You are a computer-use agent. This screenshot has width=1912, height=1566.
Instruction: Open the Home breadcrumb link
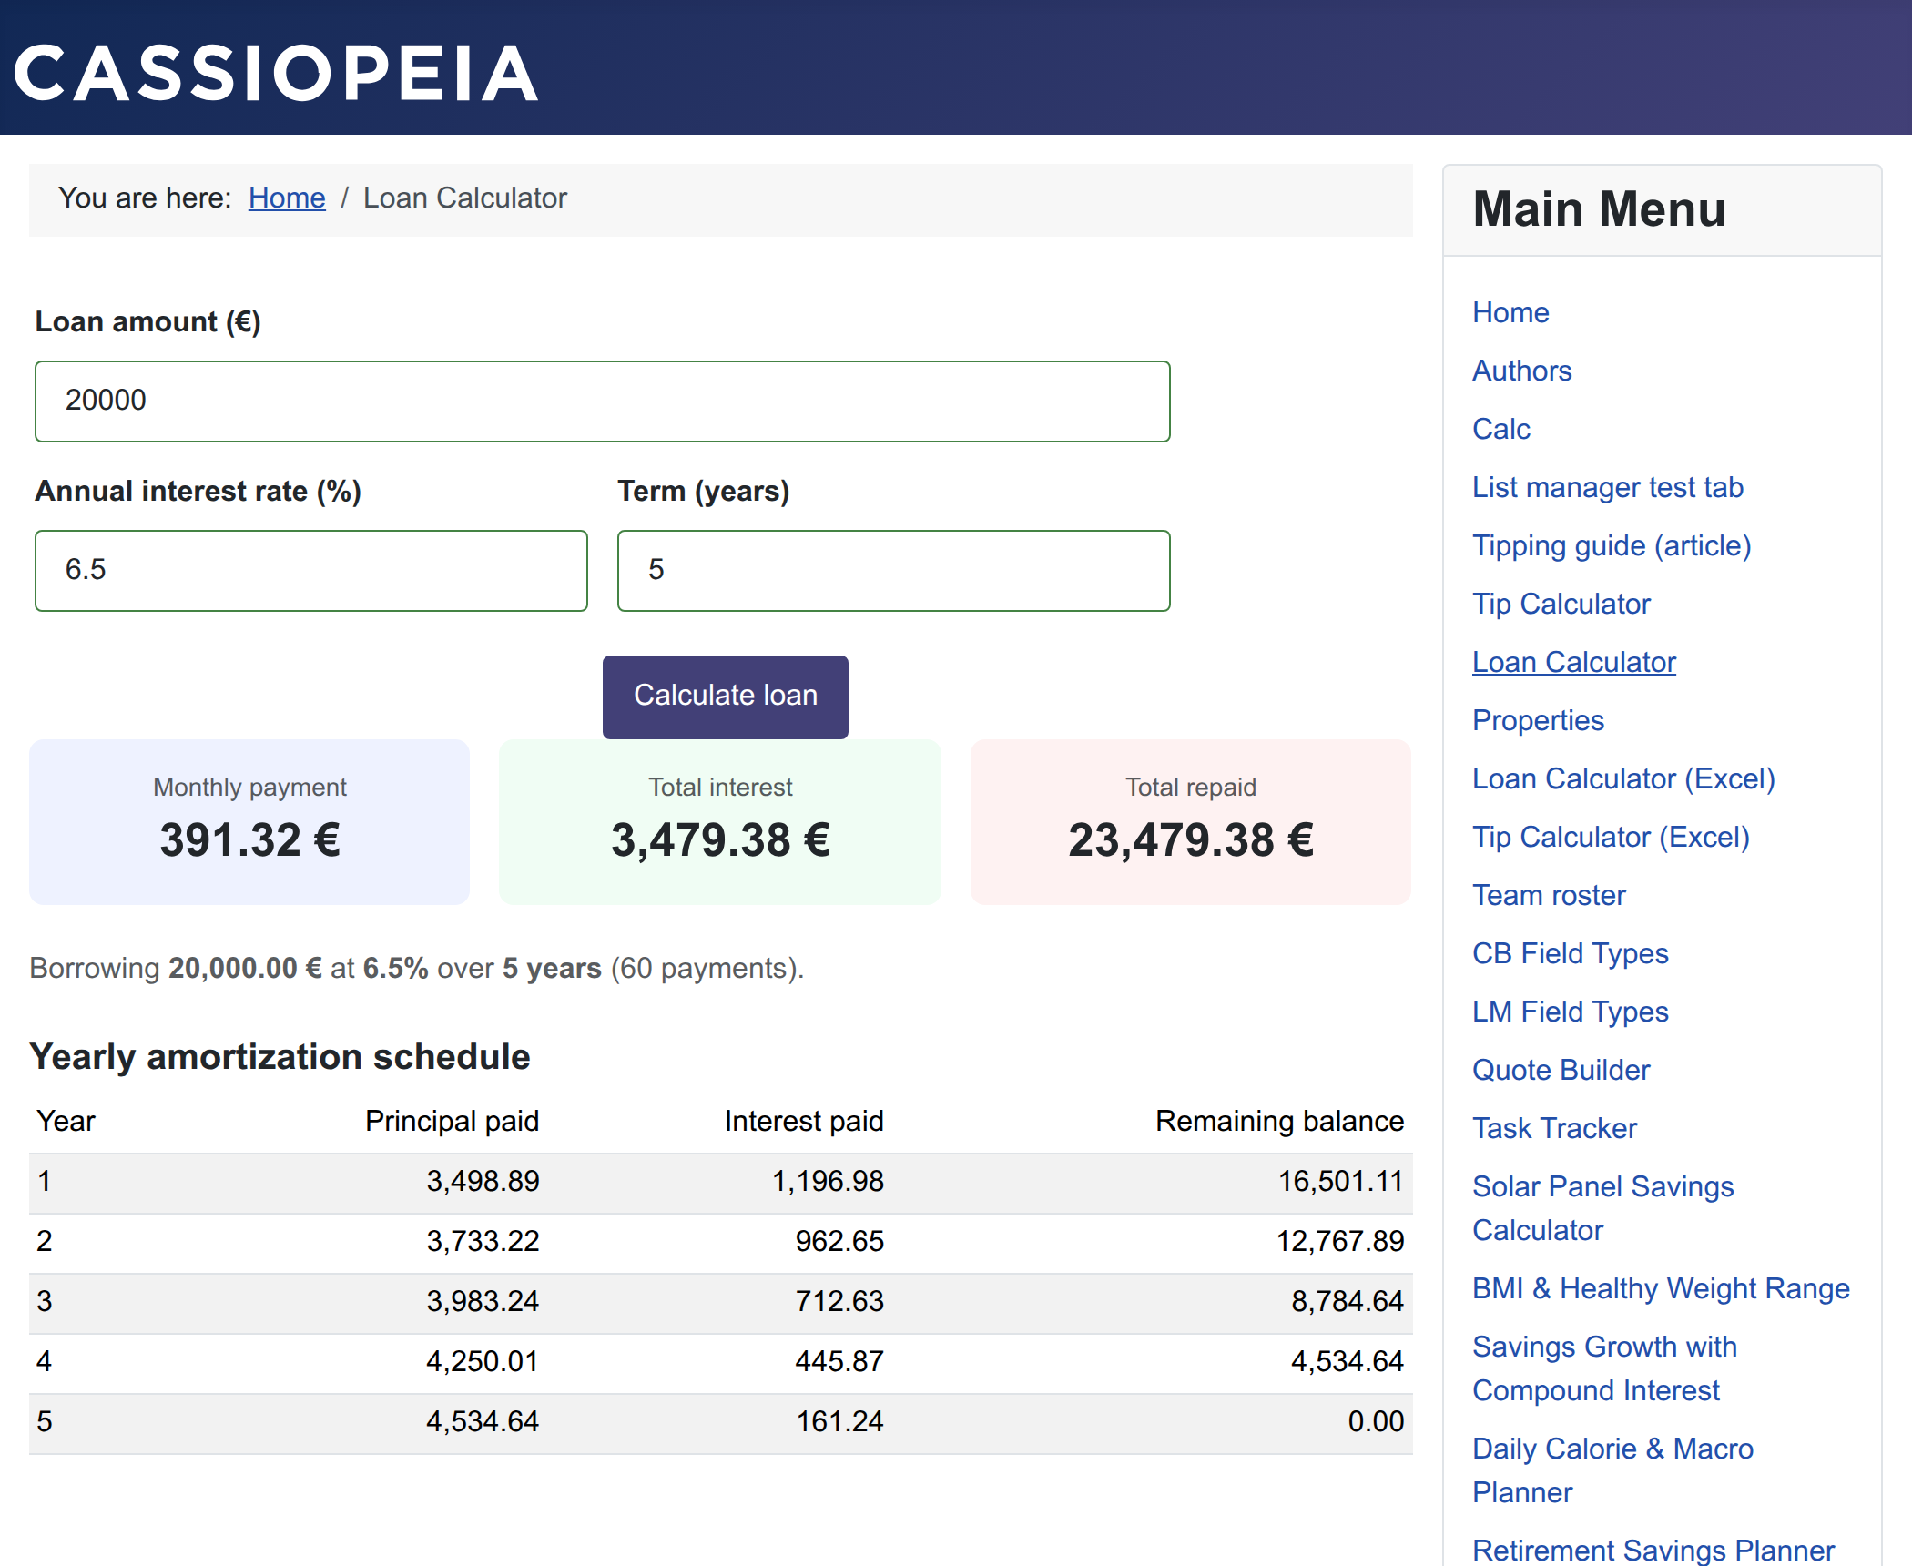point(287,198)
